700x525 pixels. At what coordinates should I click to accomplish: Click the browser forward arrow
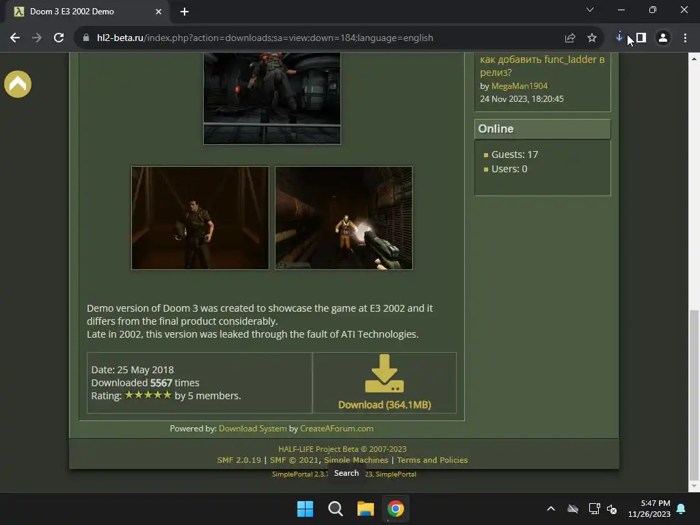pyautogui.click(x=37, y=38)
